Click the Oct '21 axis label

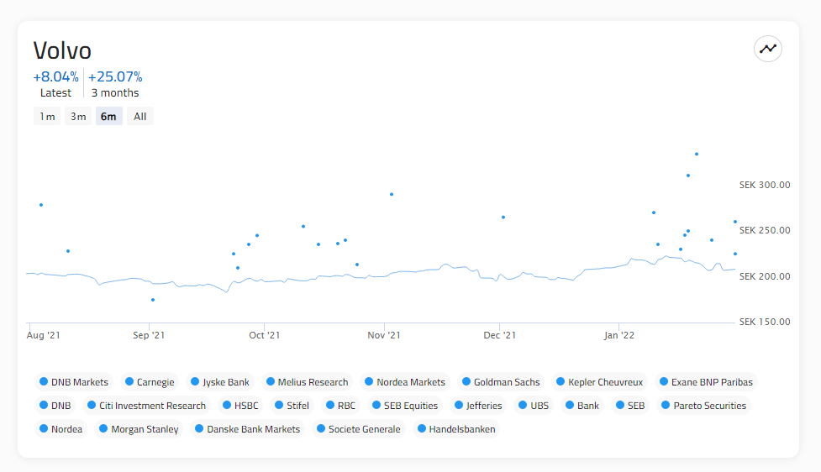[265, 335]
